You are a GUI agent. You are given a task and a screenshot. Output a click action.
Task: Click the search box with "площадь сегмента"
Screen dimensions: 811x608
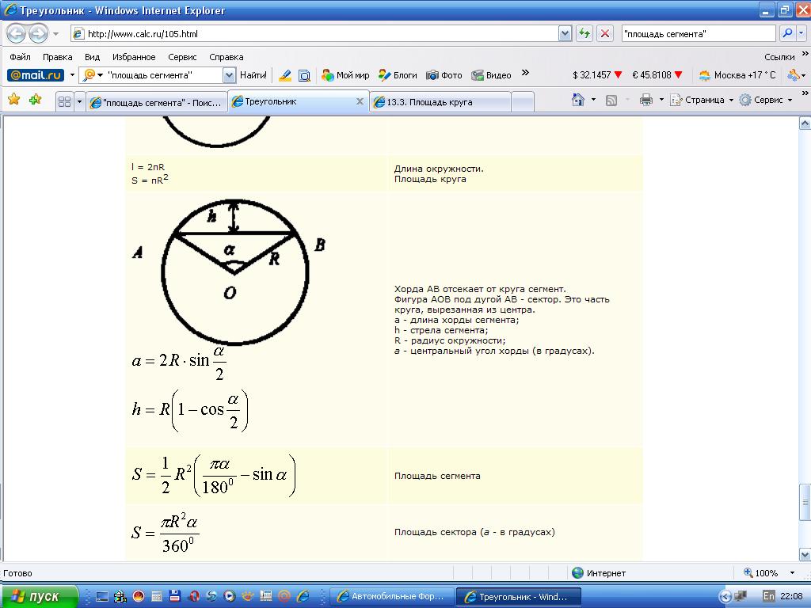[698, 33]
